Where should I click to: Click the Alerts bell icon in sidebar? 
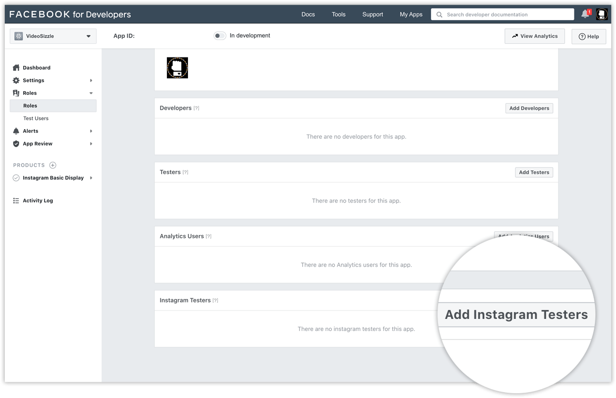click(x=16, y=131)
